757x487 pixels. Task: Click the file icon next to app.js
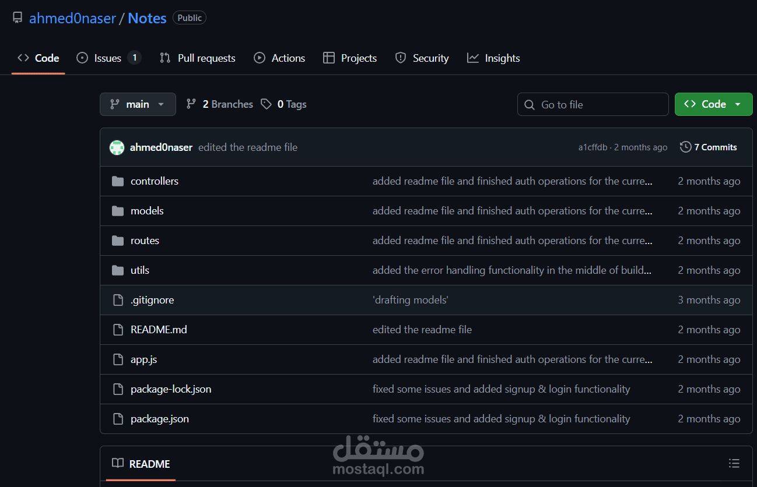click(118, 359)
